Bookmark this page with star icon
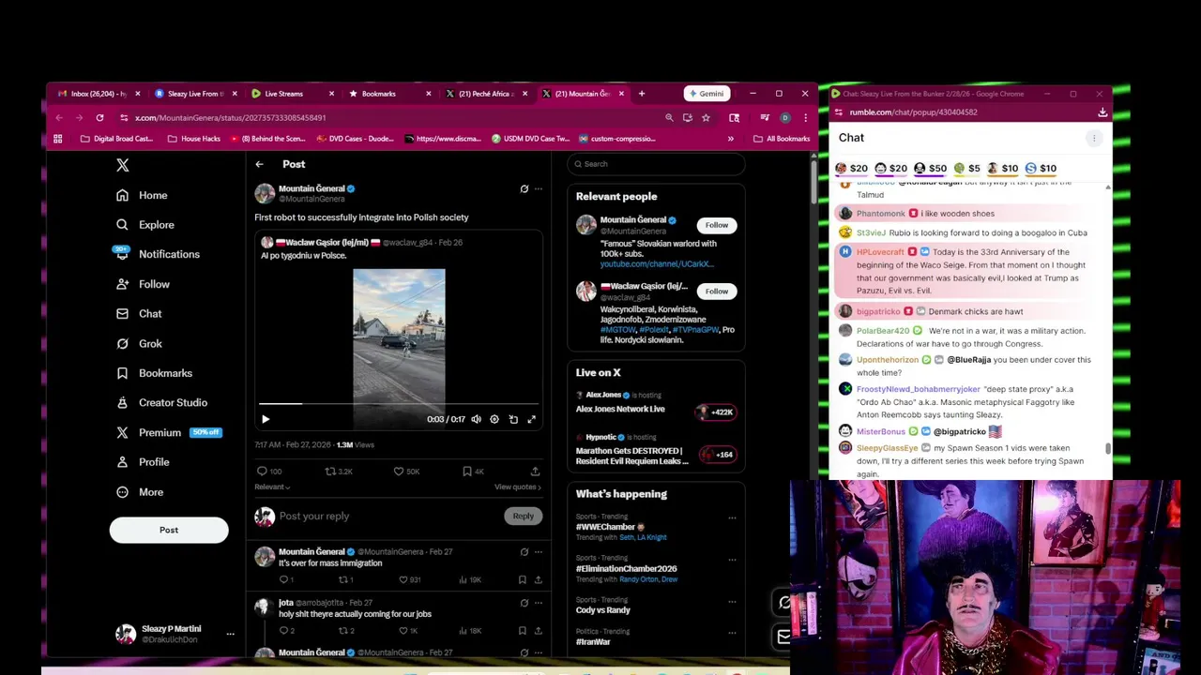 706,118
